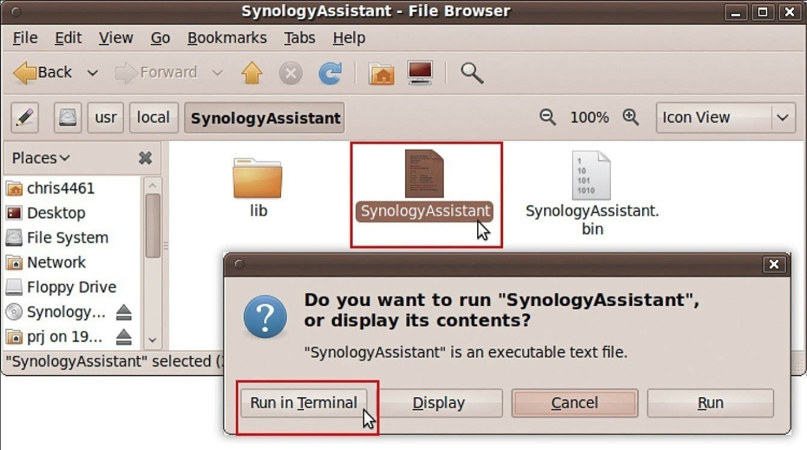The width and height of the screenshot is (807, 450).
Task: Click the 100% zoom level label
Action: coord(589,117)
